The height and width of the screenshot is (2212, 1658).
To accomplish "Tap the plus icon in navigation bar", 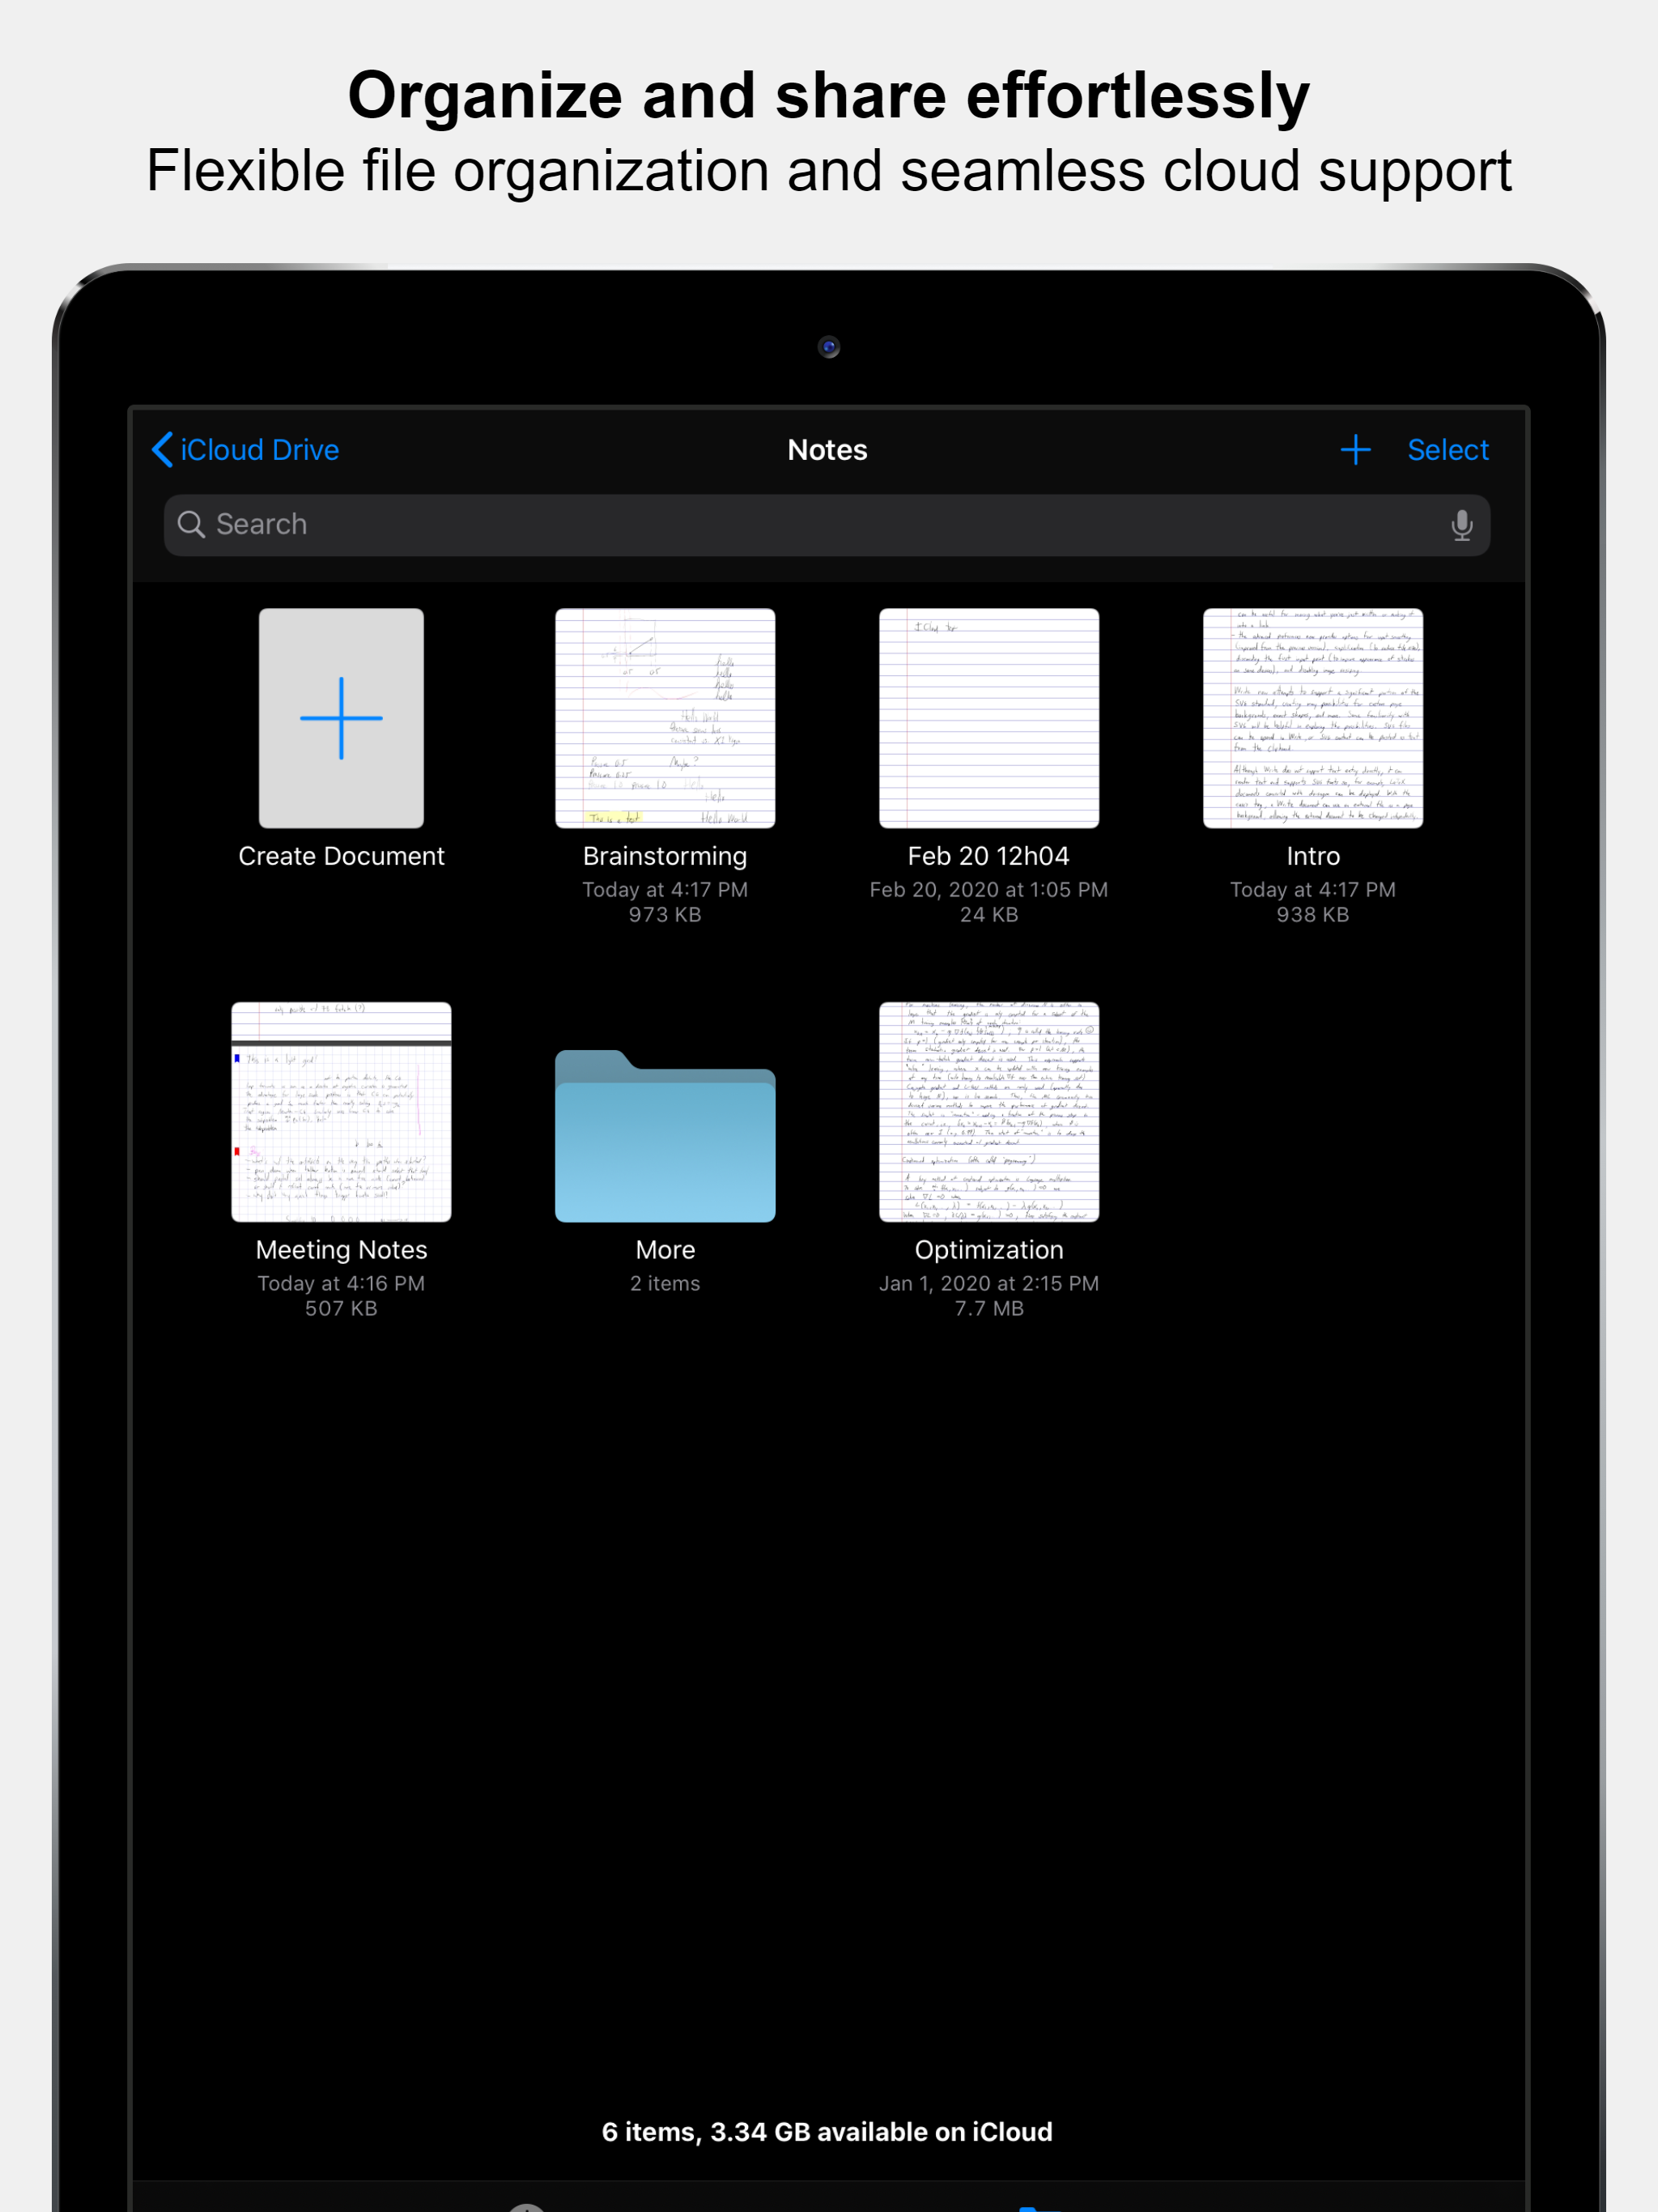I will click(1355, 450).
